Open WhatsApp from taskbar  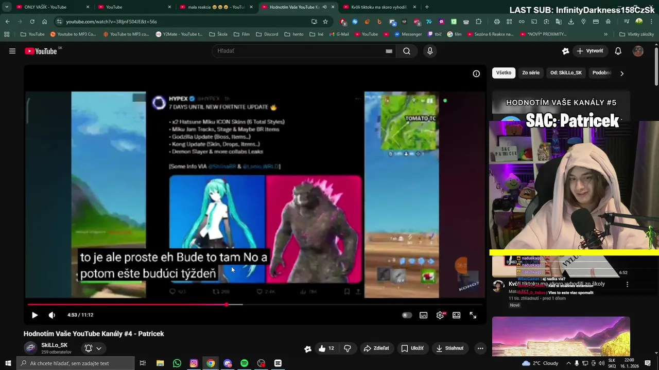[x=177, y=363]
